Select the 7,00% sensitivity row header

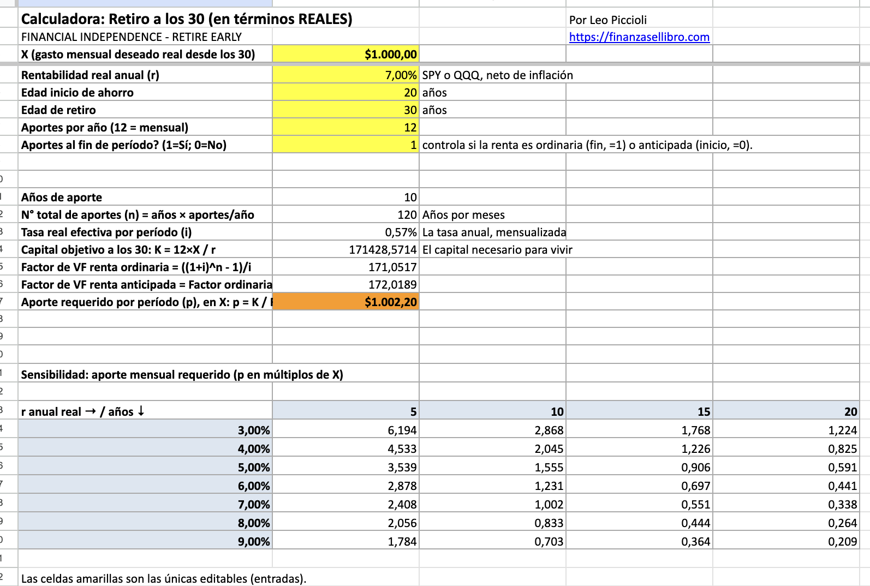point(145,504)
